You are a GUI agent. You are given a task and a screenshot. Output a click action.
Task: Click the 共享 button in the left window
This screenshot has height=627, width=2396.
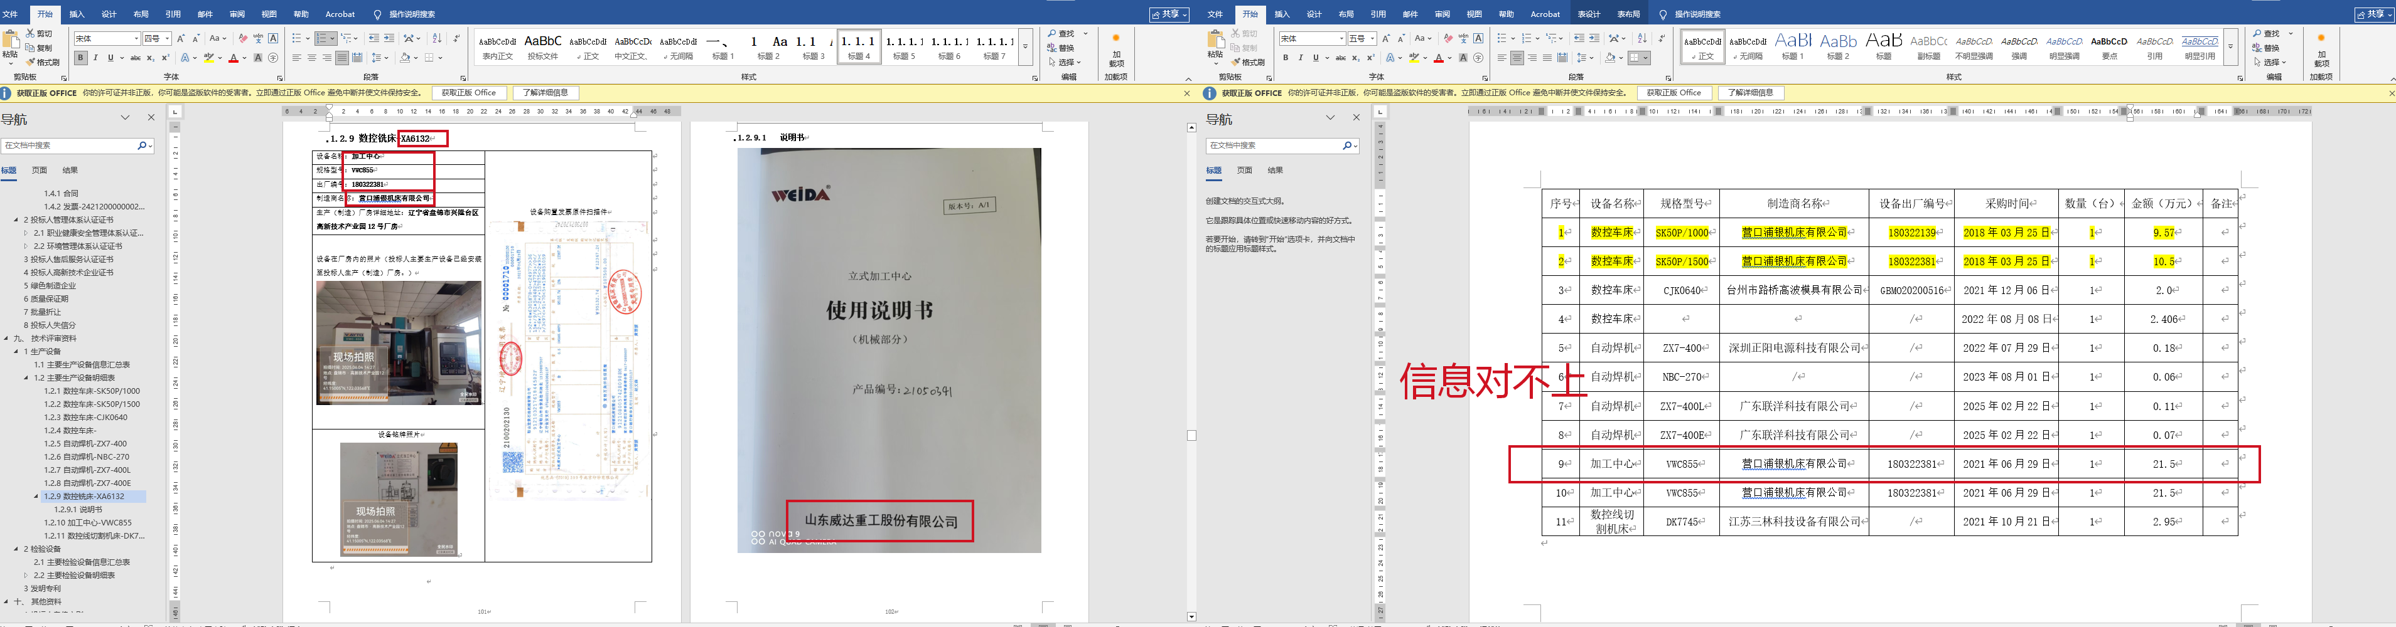(1169, 14)
